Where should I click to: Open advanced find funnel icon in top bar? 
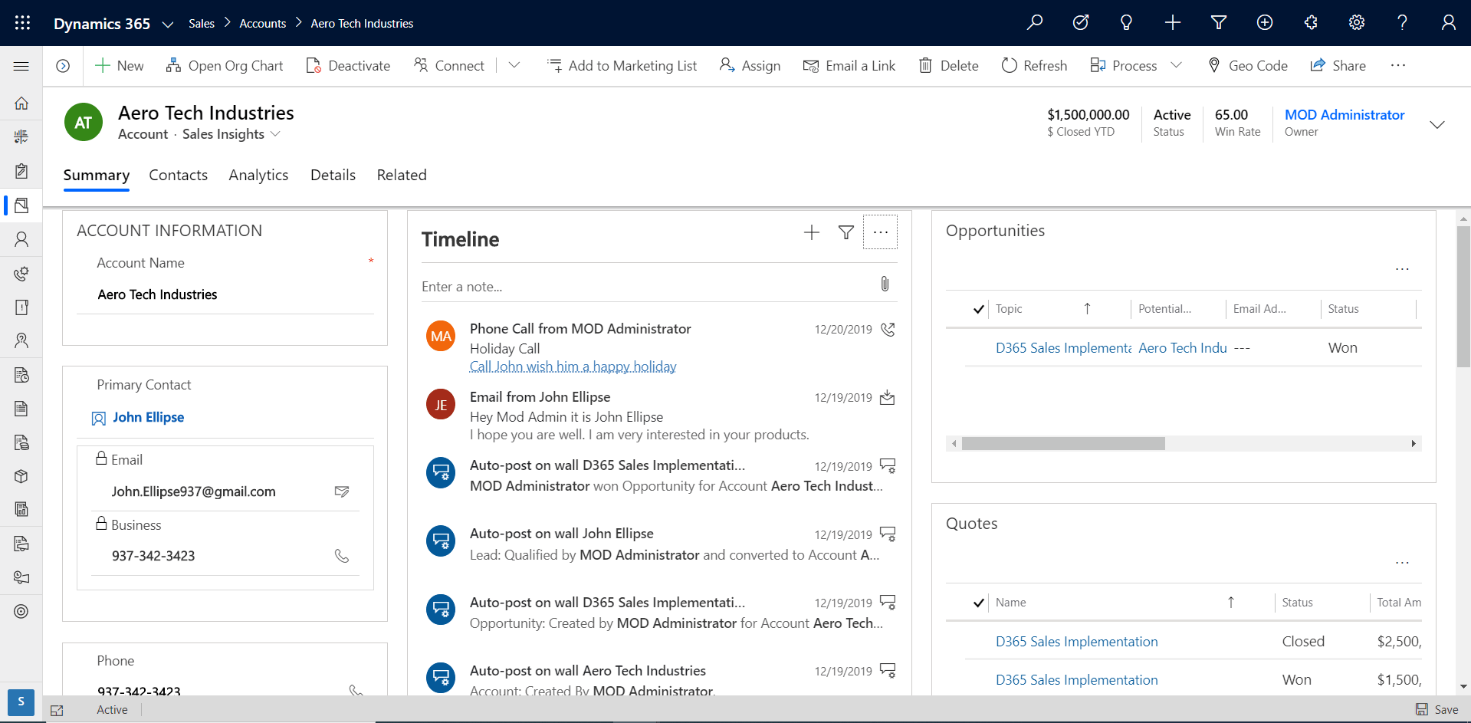point(1219,23)
